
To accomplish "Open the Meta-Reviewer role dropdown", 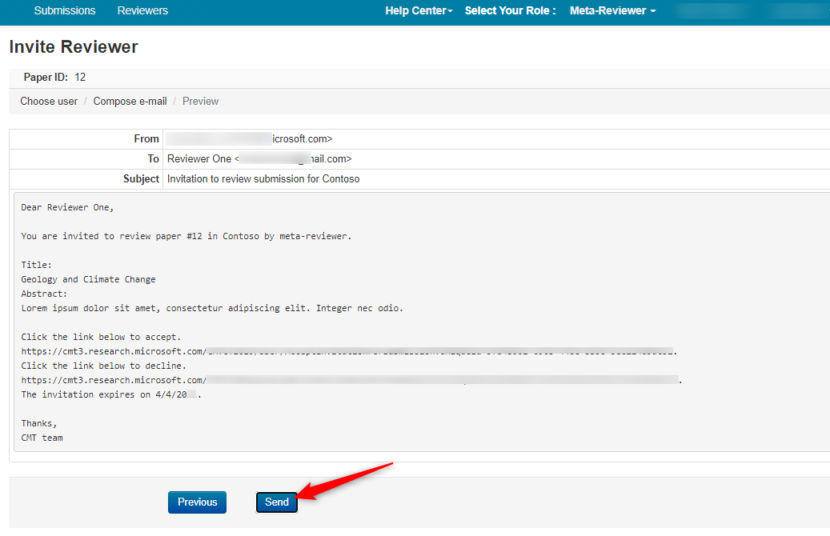I will point(612,10).
